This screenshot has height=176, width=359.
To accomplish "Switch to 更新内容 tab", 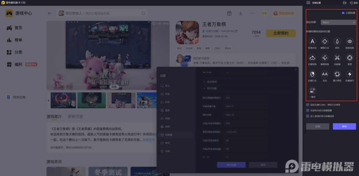I will pos(75,116).
